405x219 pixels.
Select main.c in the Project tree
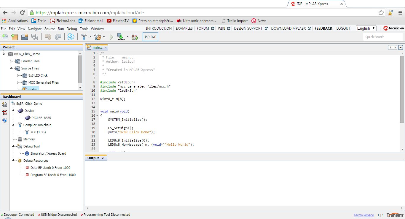click(30, 89)
